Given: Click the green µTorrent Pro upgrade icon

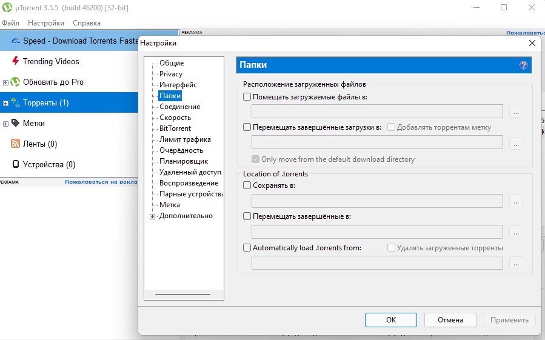Looking at the screenshot, I should coord(15,82).
